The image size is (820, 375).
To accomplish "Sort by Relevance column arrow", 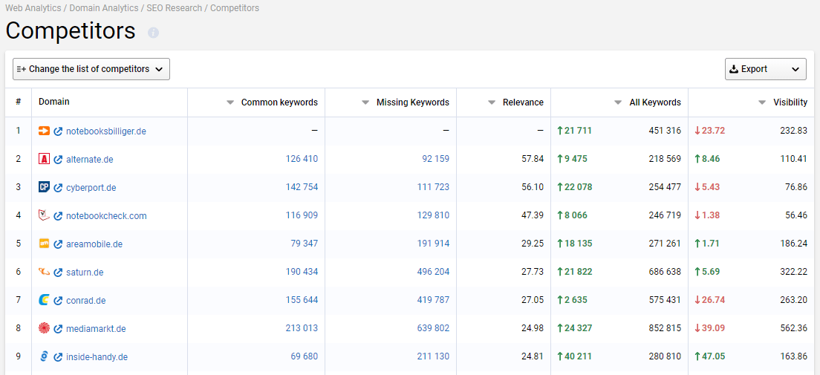I will coord(492,102).
